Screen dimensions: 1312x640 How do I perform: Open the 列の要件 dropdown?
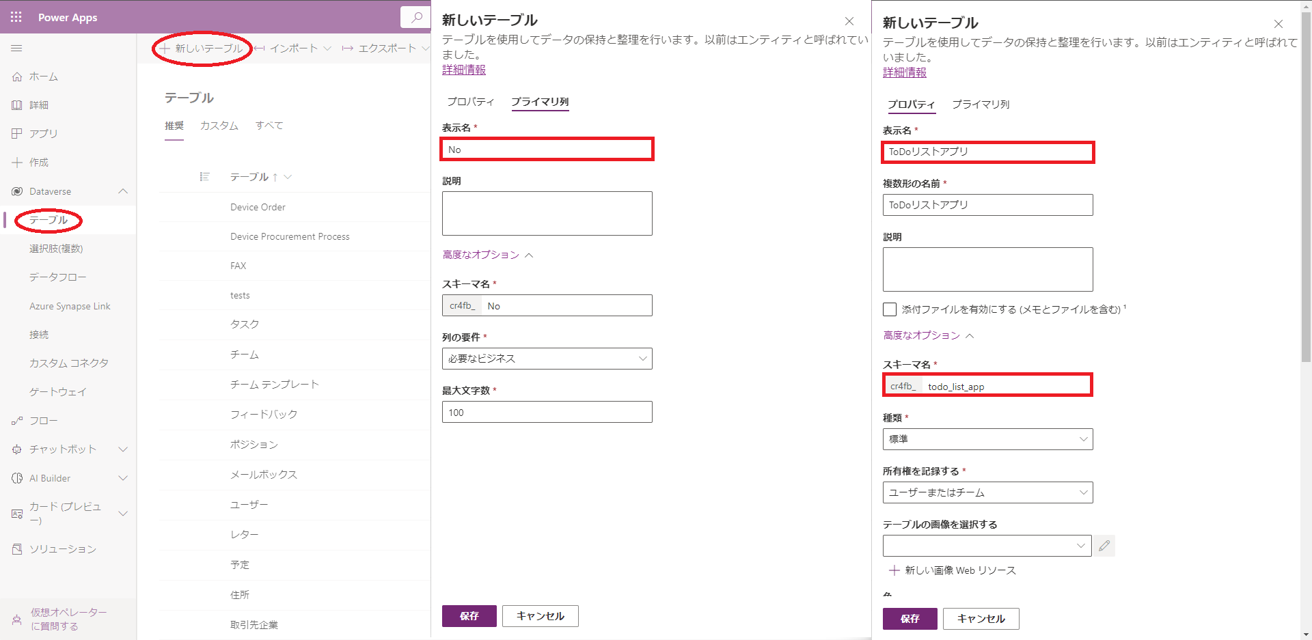pyautogui.click(x=547, y=359)
